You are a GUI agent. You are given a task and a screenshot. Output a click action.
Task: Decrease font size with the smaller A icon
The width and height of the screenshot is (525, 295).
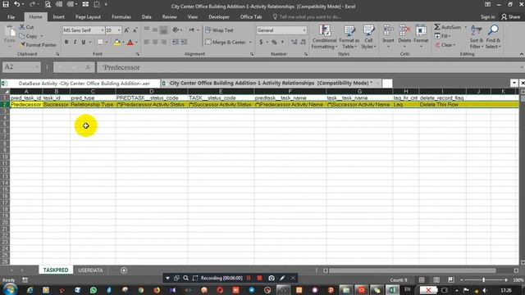pyautogui.click(x=135, y=30)
